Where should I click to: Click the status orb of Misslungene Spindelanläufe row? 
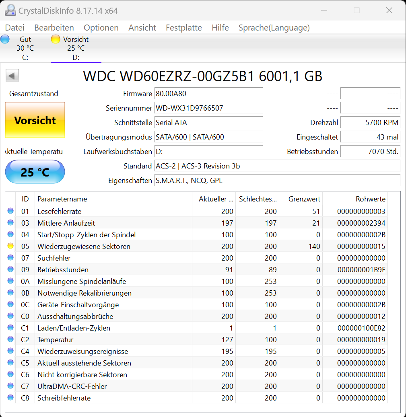10,281
